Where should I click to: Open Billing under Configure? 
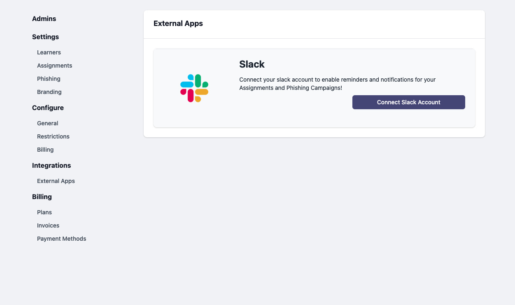[x=45, y=150]
